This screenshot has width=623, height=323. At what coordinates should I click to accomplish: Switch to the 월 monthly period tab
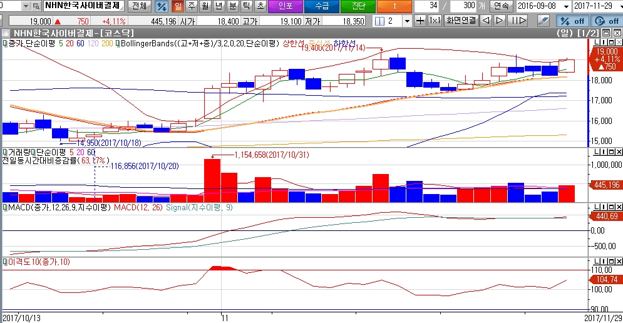click(204, 6)
